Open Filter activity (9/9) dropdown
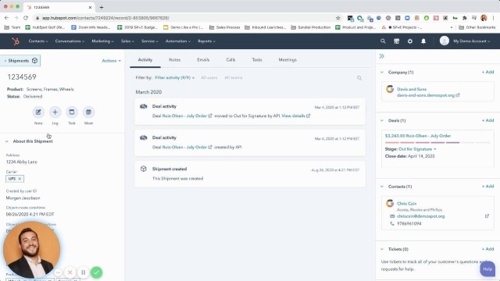This screenshot has height=281, width=500. (174, 78)
